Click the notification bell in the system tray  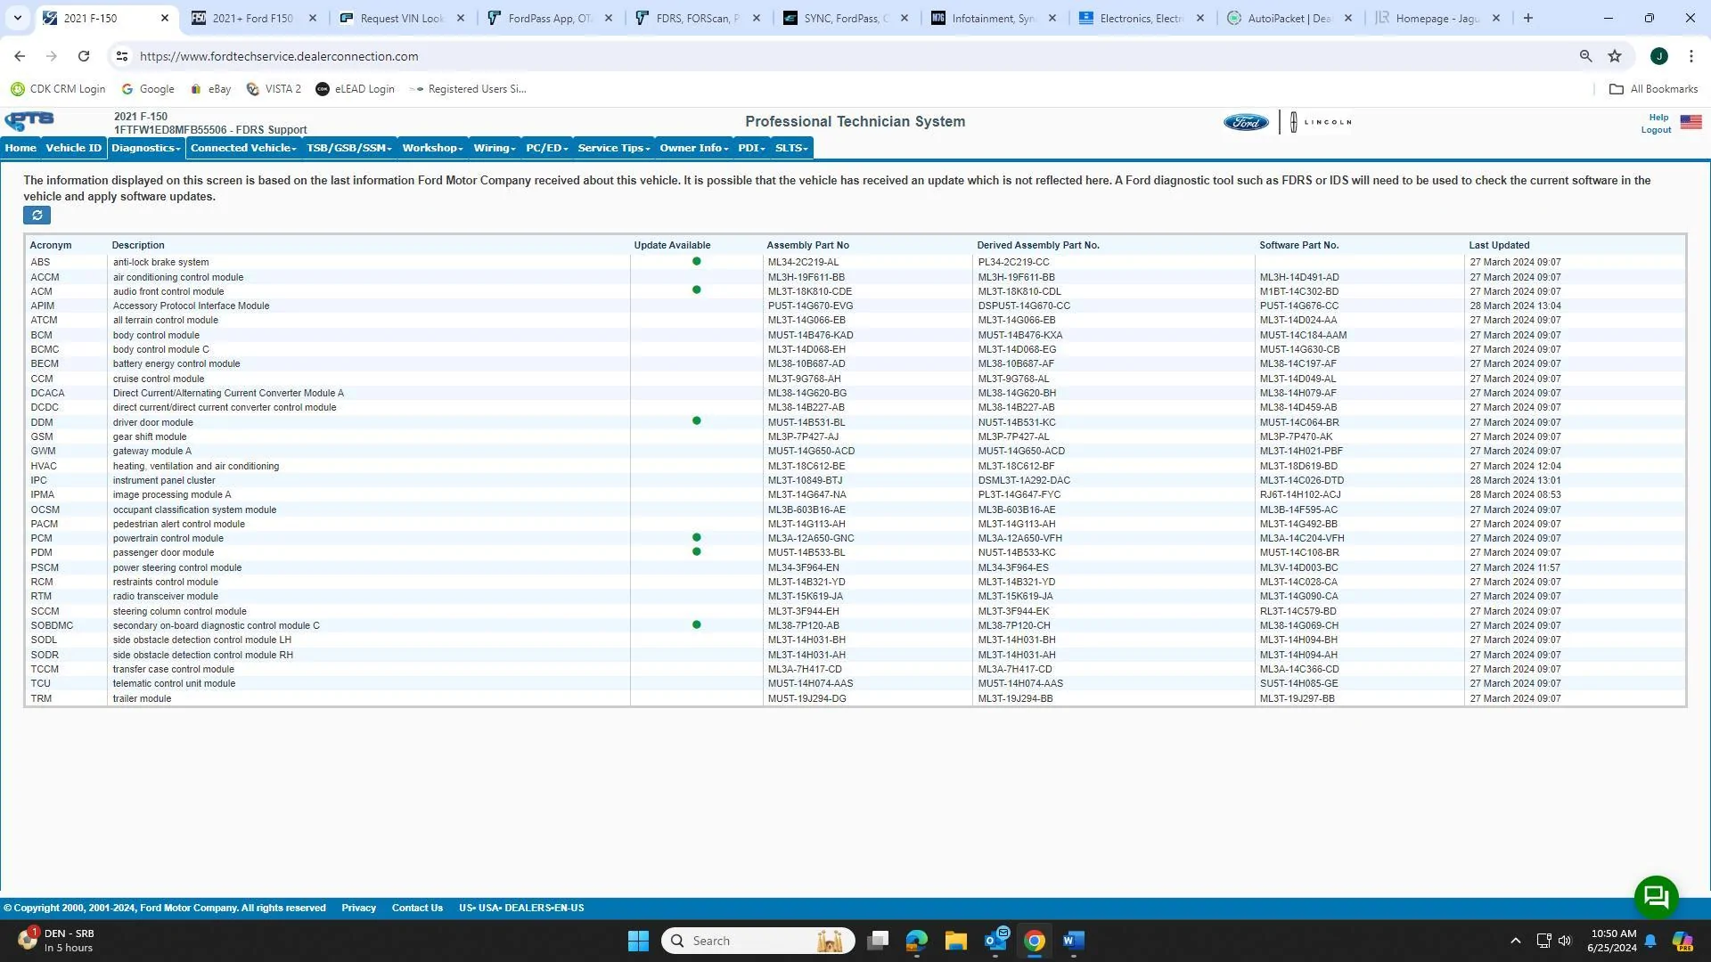pyautogui.click(x=1650, y=941)
